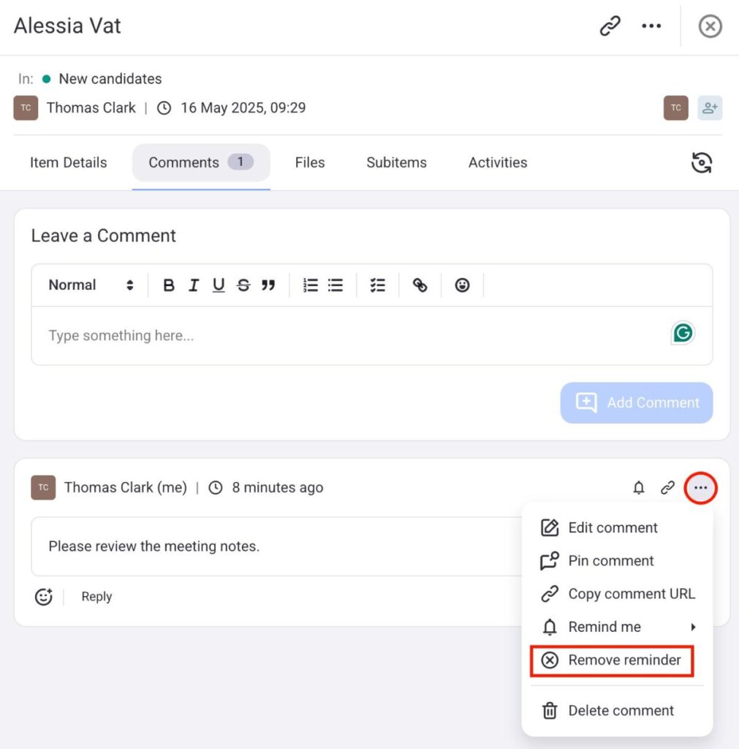Click the comment's three-dot options button
The image size is (739, 749).
point(701,488)
